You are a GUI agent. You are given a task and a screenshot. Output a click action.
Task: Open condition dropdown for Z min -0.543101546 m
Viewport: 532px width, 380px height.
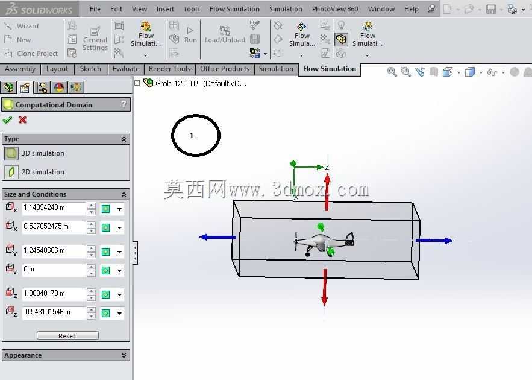click(119, 314)
